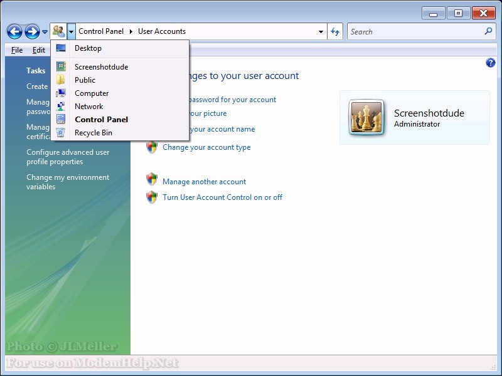Image resolution: width=502 pixels, height=376 pixels.
Task: Click the Control Panel breadcrumb
Action: 101,31
